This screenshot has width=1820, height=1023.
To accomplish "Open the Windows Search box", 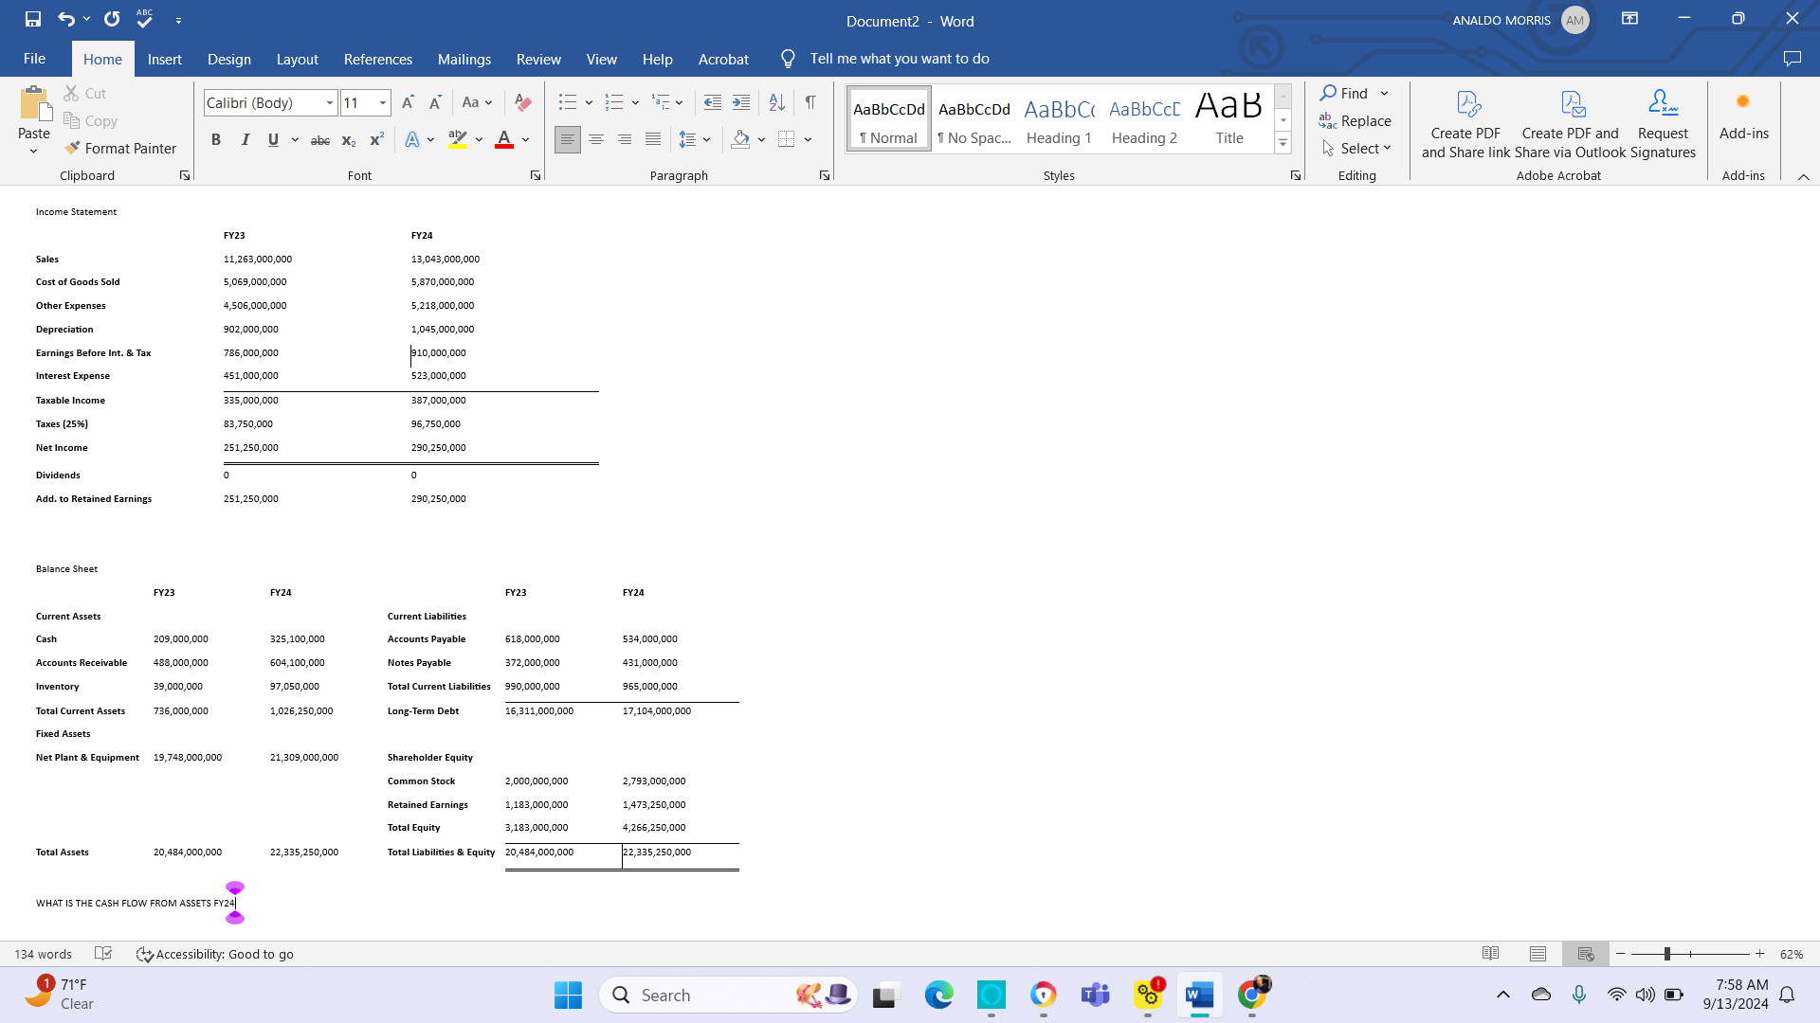I will pyautogui.click(x=728, y=995).
